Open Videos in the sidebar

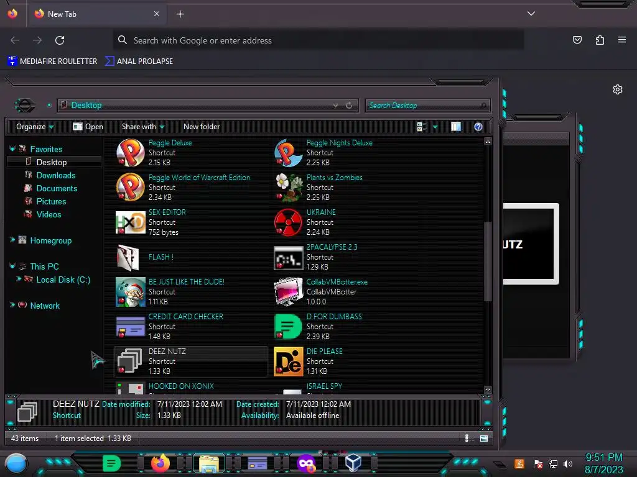(x=49, y=214)
